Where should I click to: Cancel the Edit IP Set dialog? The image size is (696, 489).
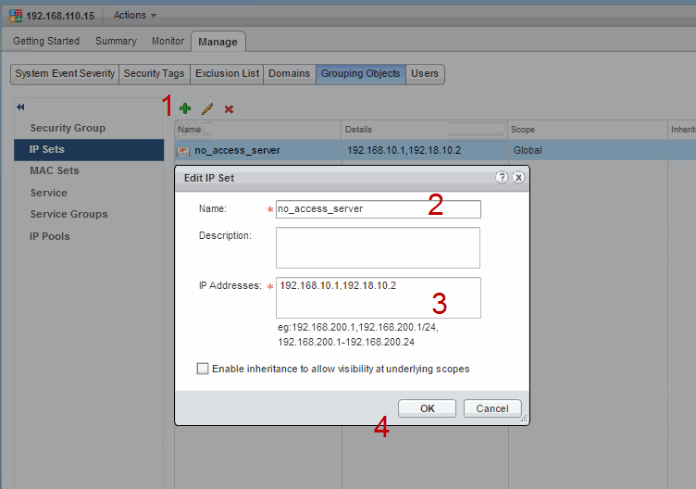coord(492,408)
